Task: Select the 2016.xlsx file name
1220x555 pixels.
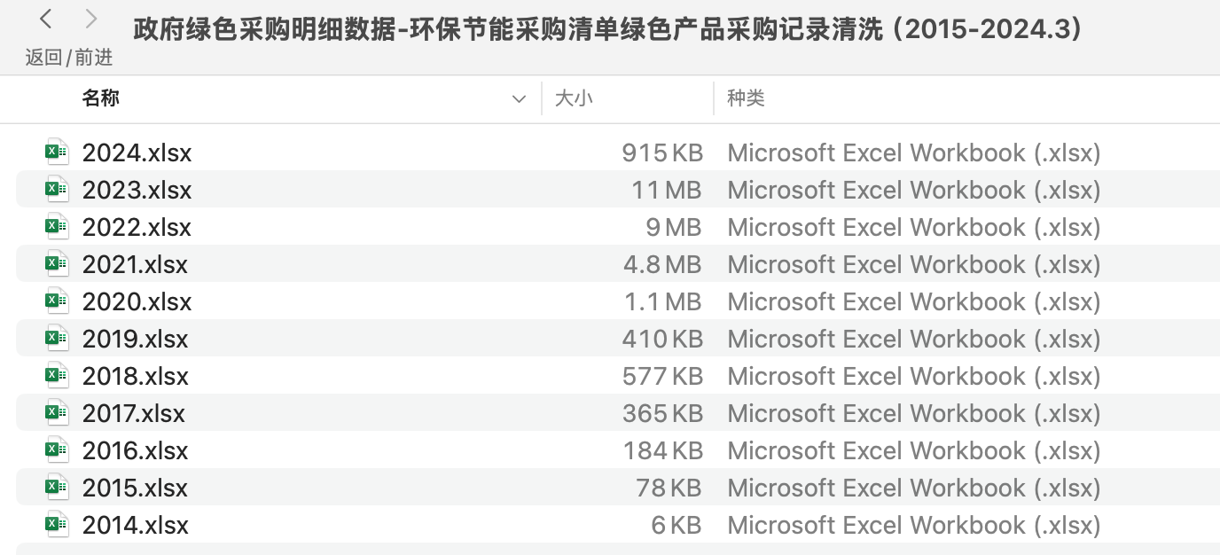Action: point(136,450)
